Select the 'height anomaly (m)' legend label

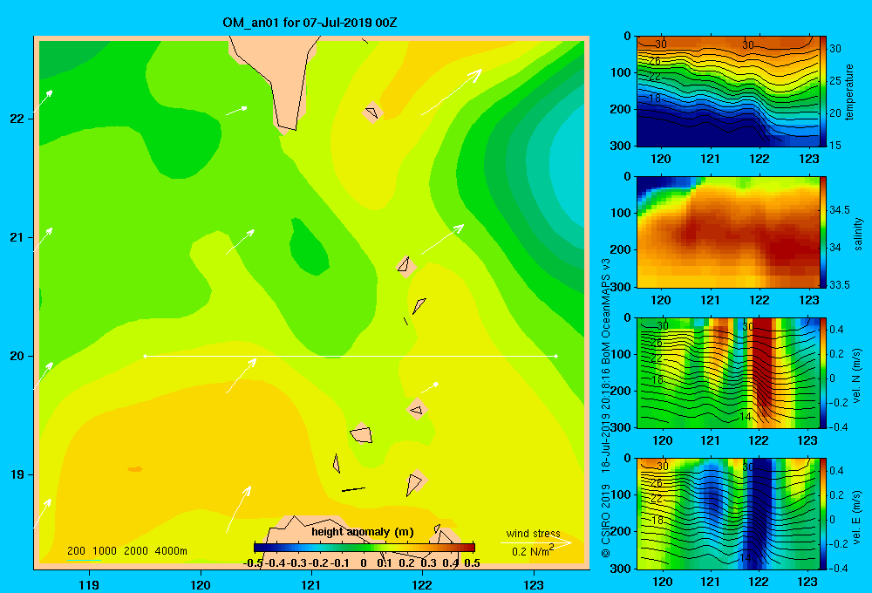pos(363,532)
